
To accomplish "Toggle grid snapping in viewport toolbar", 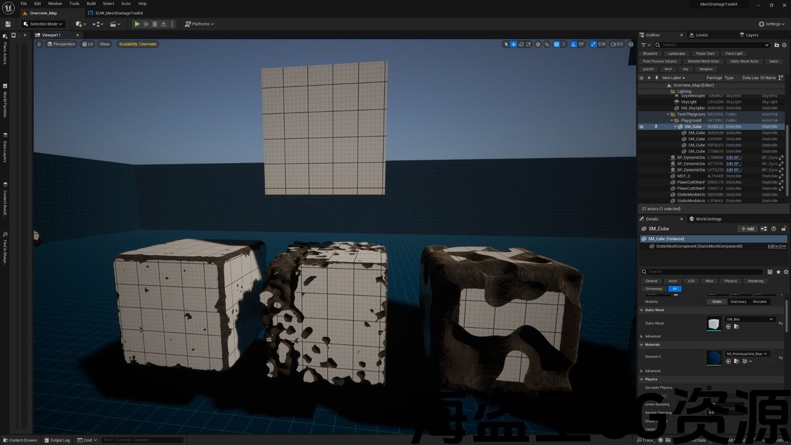I will tap(557, 44).
